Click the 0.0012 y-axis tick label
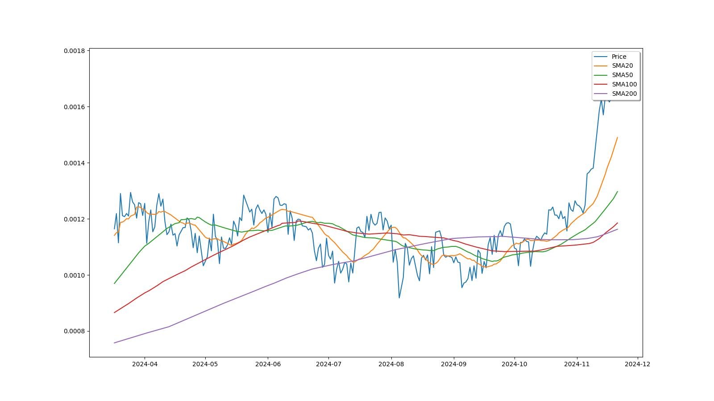Viewport: 714px width, 401px height. 74,219
